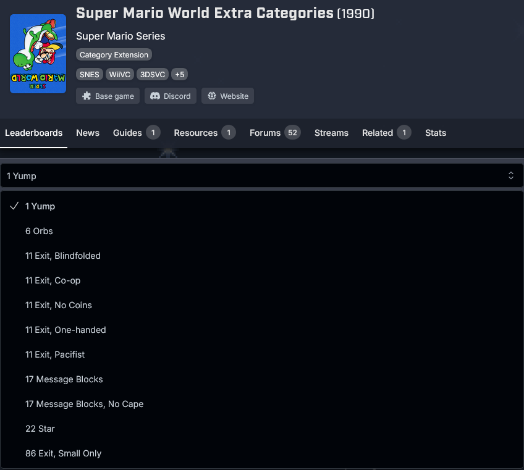Click the SNES platform tag
Screen dimensions: 524x470
coord(89,75)
